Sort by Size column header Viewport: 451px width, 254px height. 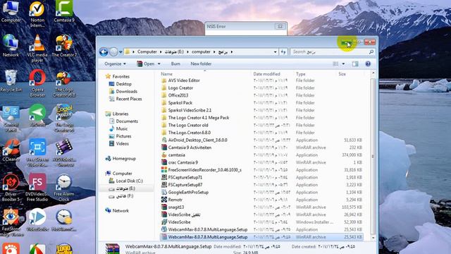342,74
